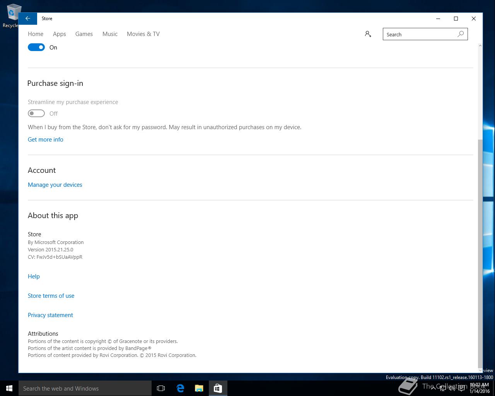Viewport: 495px width, 396px height.
Task: Click the Attributions label
Action: point(43,334)
